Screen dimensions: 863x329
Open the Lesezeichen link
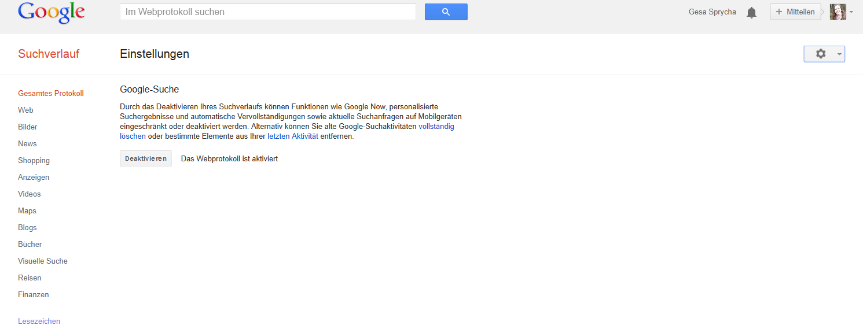pyautogui.click(x=39, y=321)
